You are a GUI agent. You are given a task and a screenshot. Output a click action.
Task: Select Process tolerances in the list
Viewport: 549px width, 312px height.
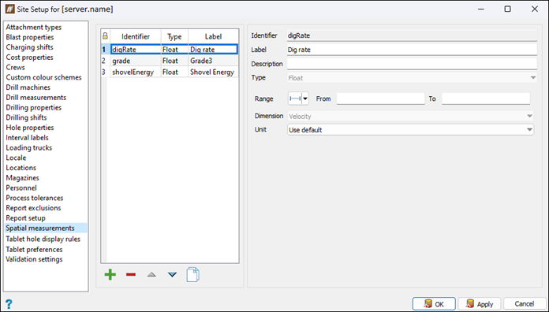[x=35, y=198]
